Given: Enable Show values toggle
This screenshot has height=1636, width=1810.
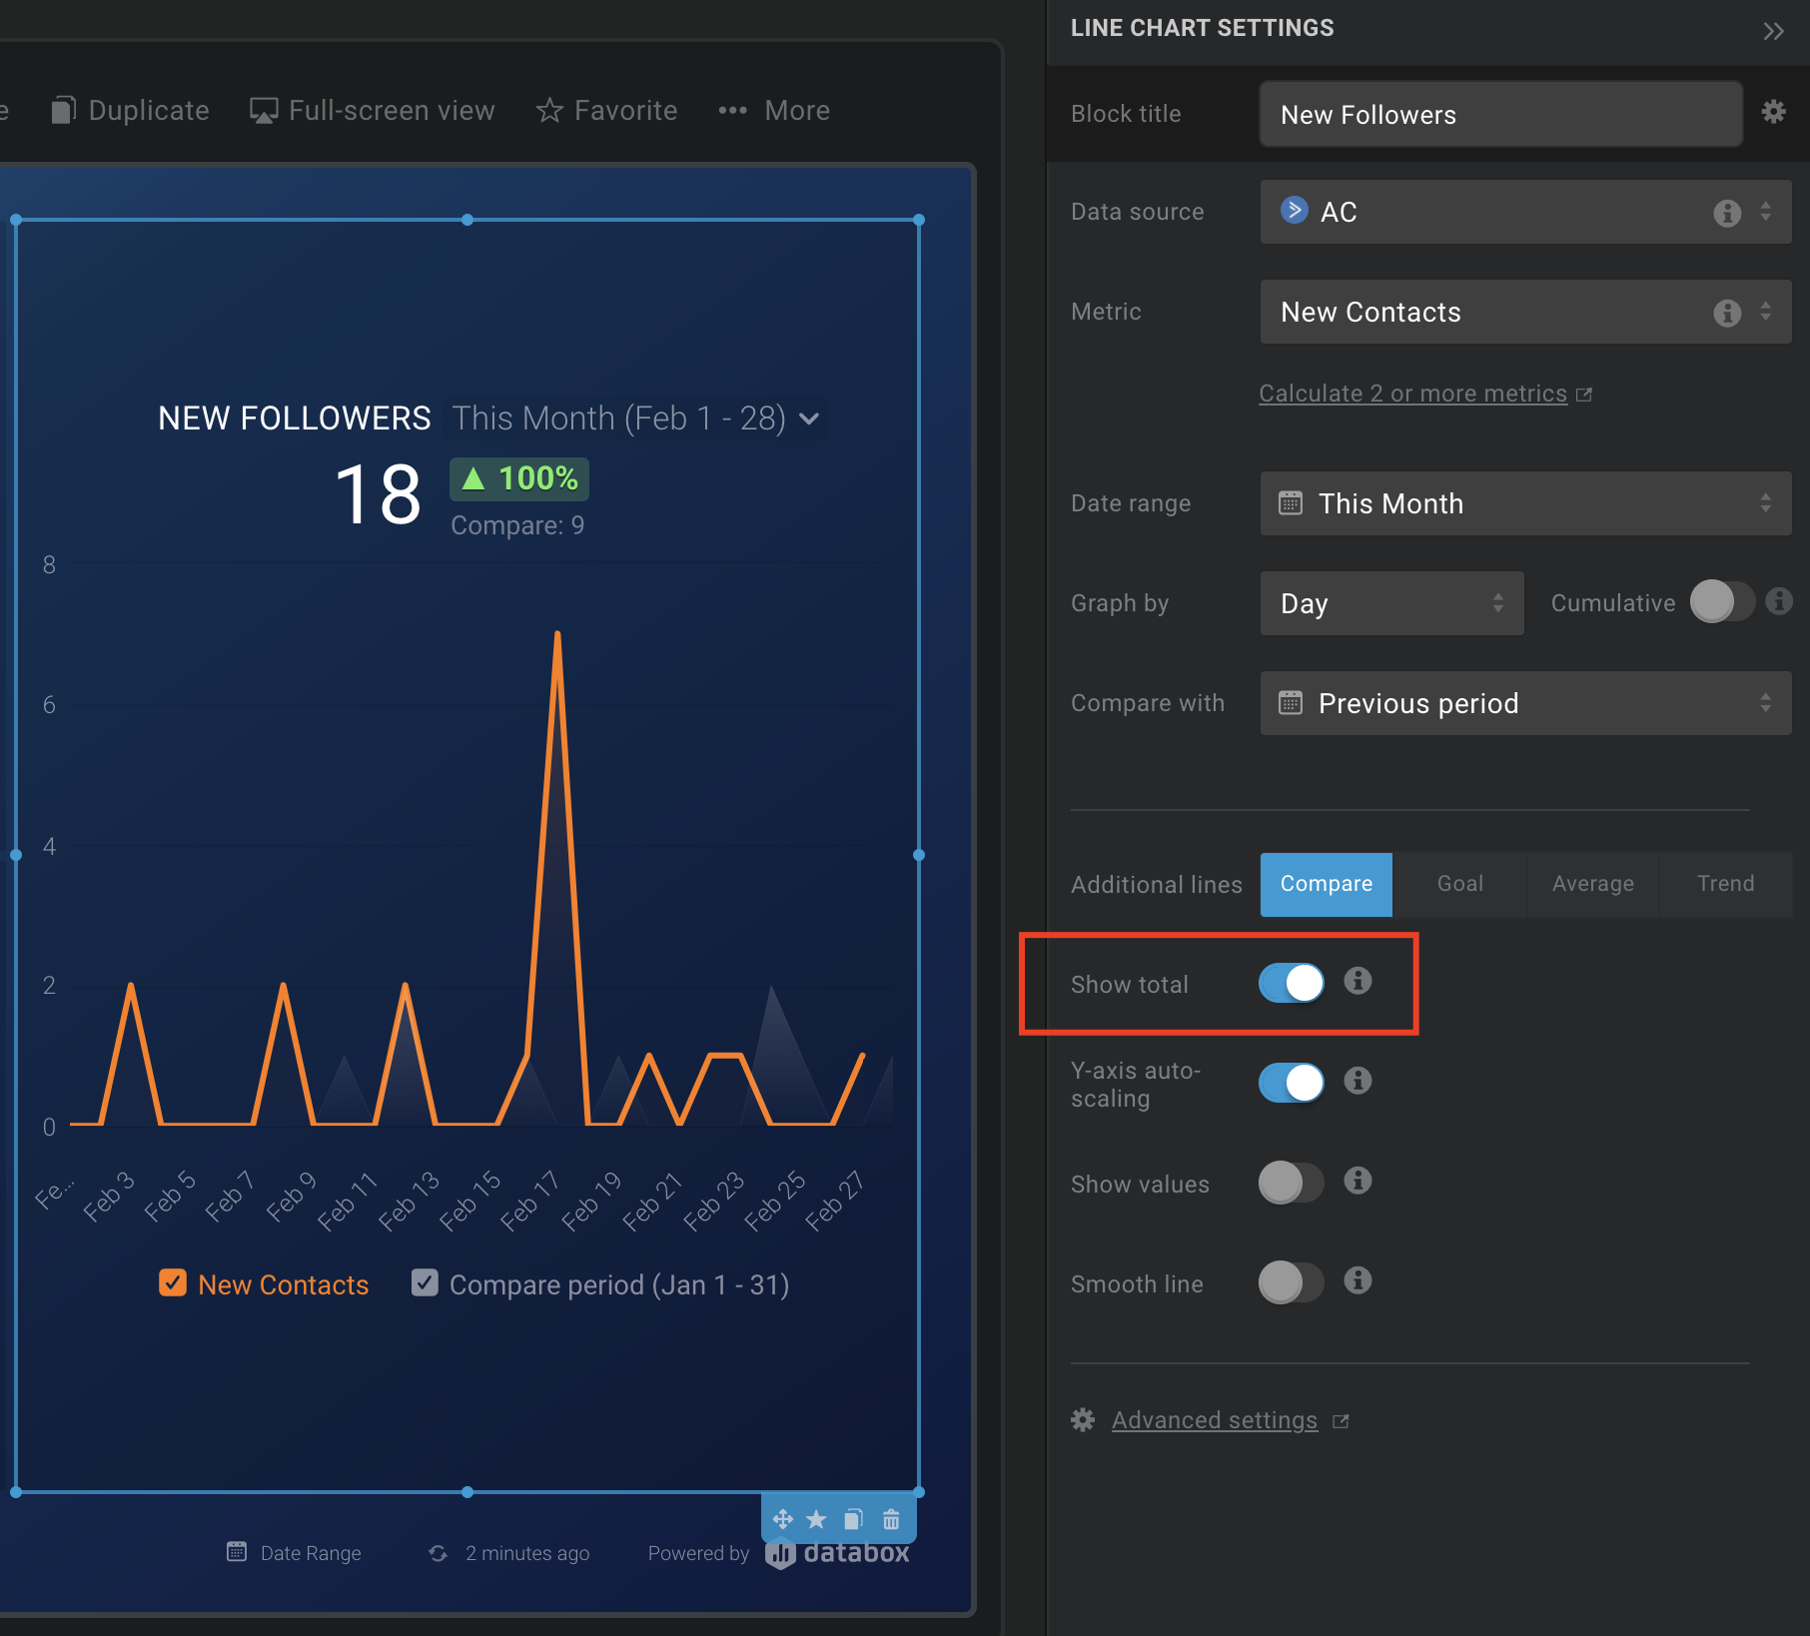Looking at the screenshot, I should coord(1292,1183).
